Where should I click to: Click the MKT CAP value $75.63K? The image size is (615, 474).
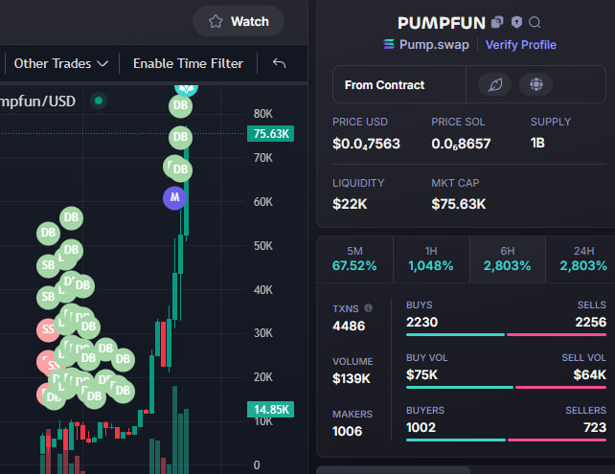[x=459, y=204]
